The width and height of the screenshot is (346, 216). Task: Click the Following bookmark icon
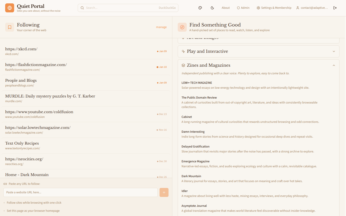point(9,27)
